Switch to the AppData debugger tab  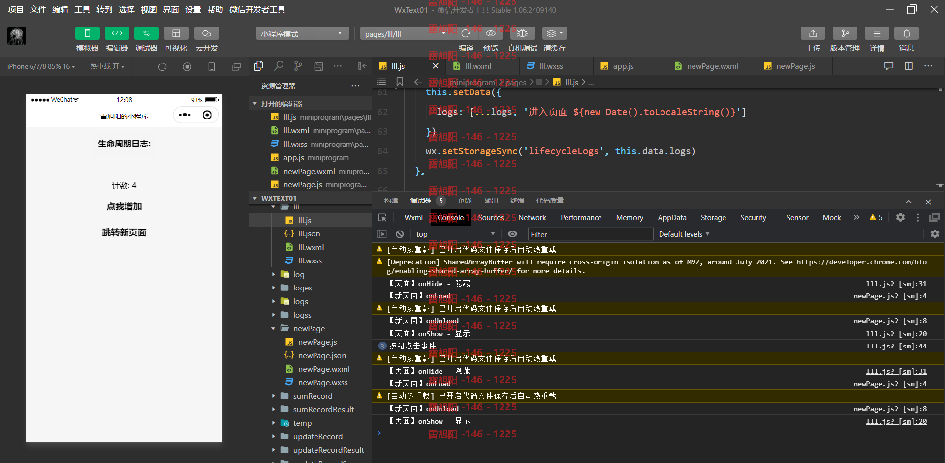click(x=672, y=217)
